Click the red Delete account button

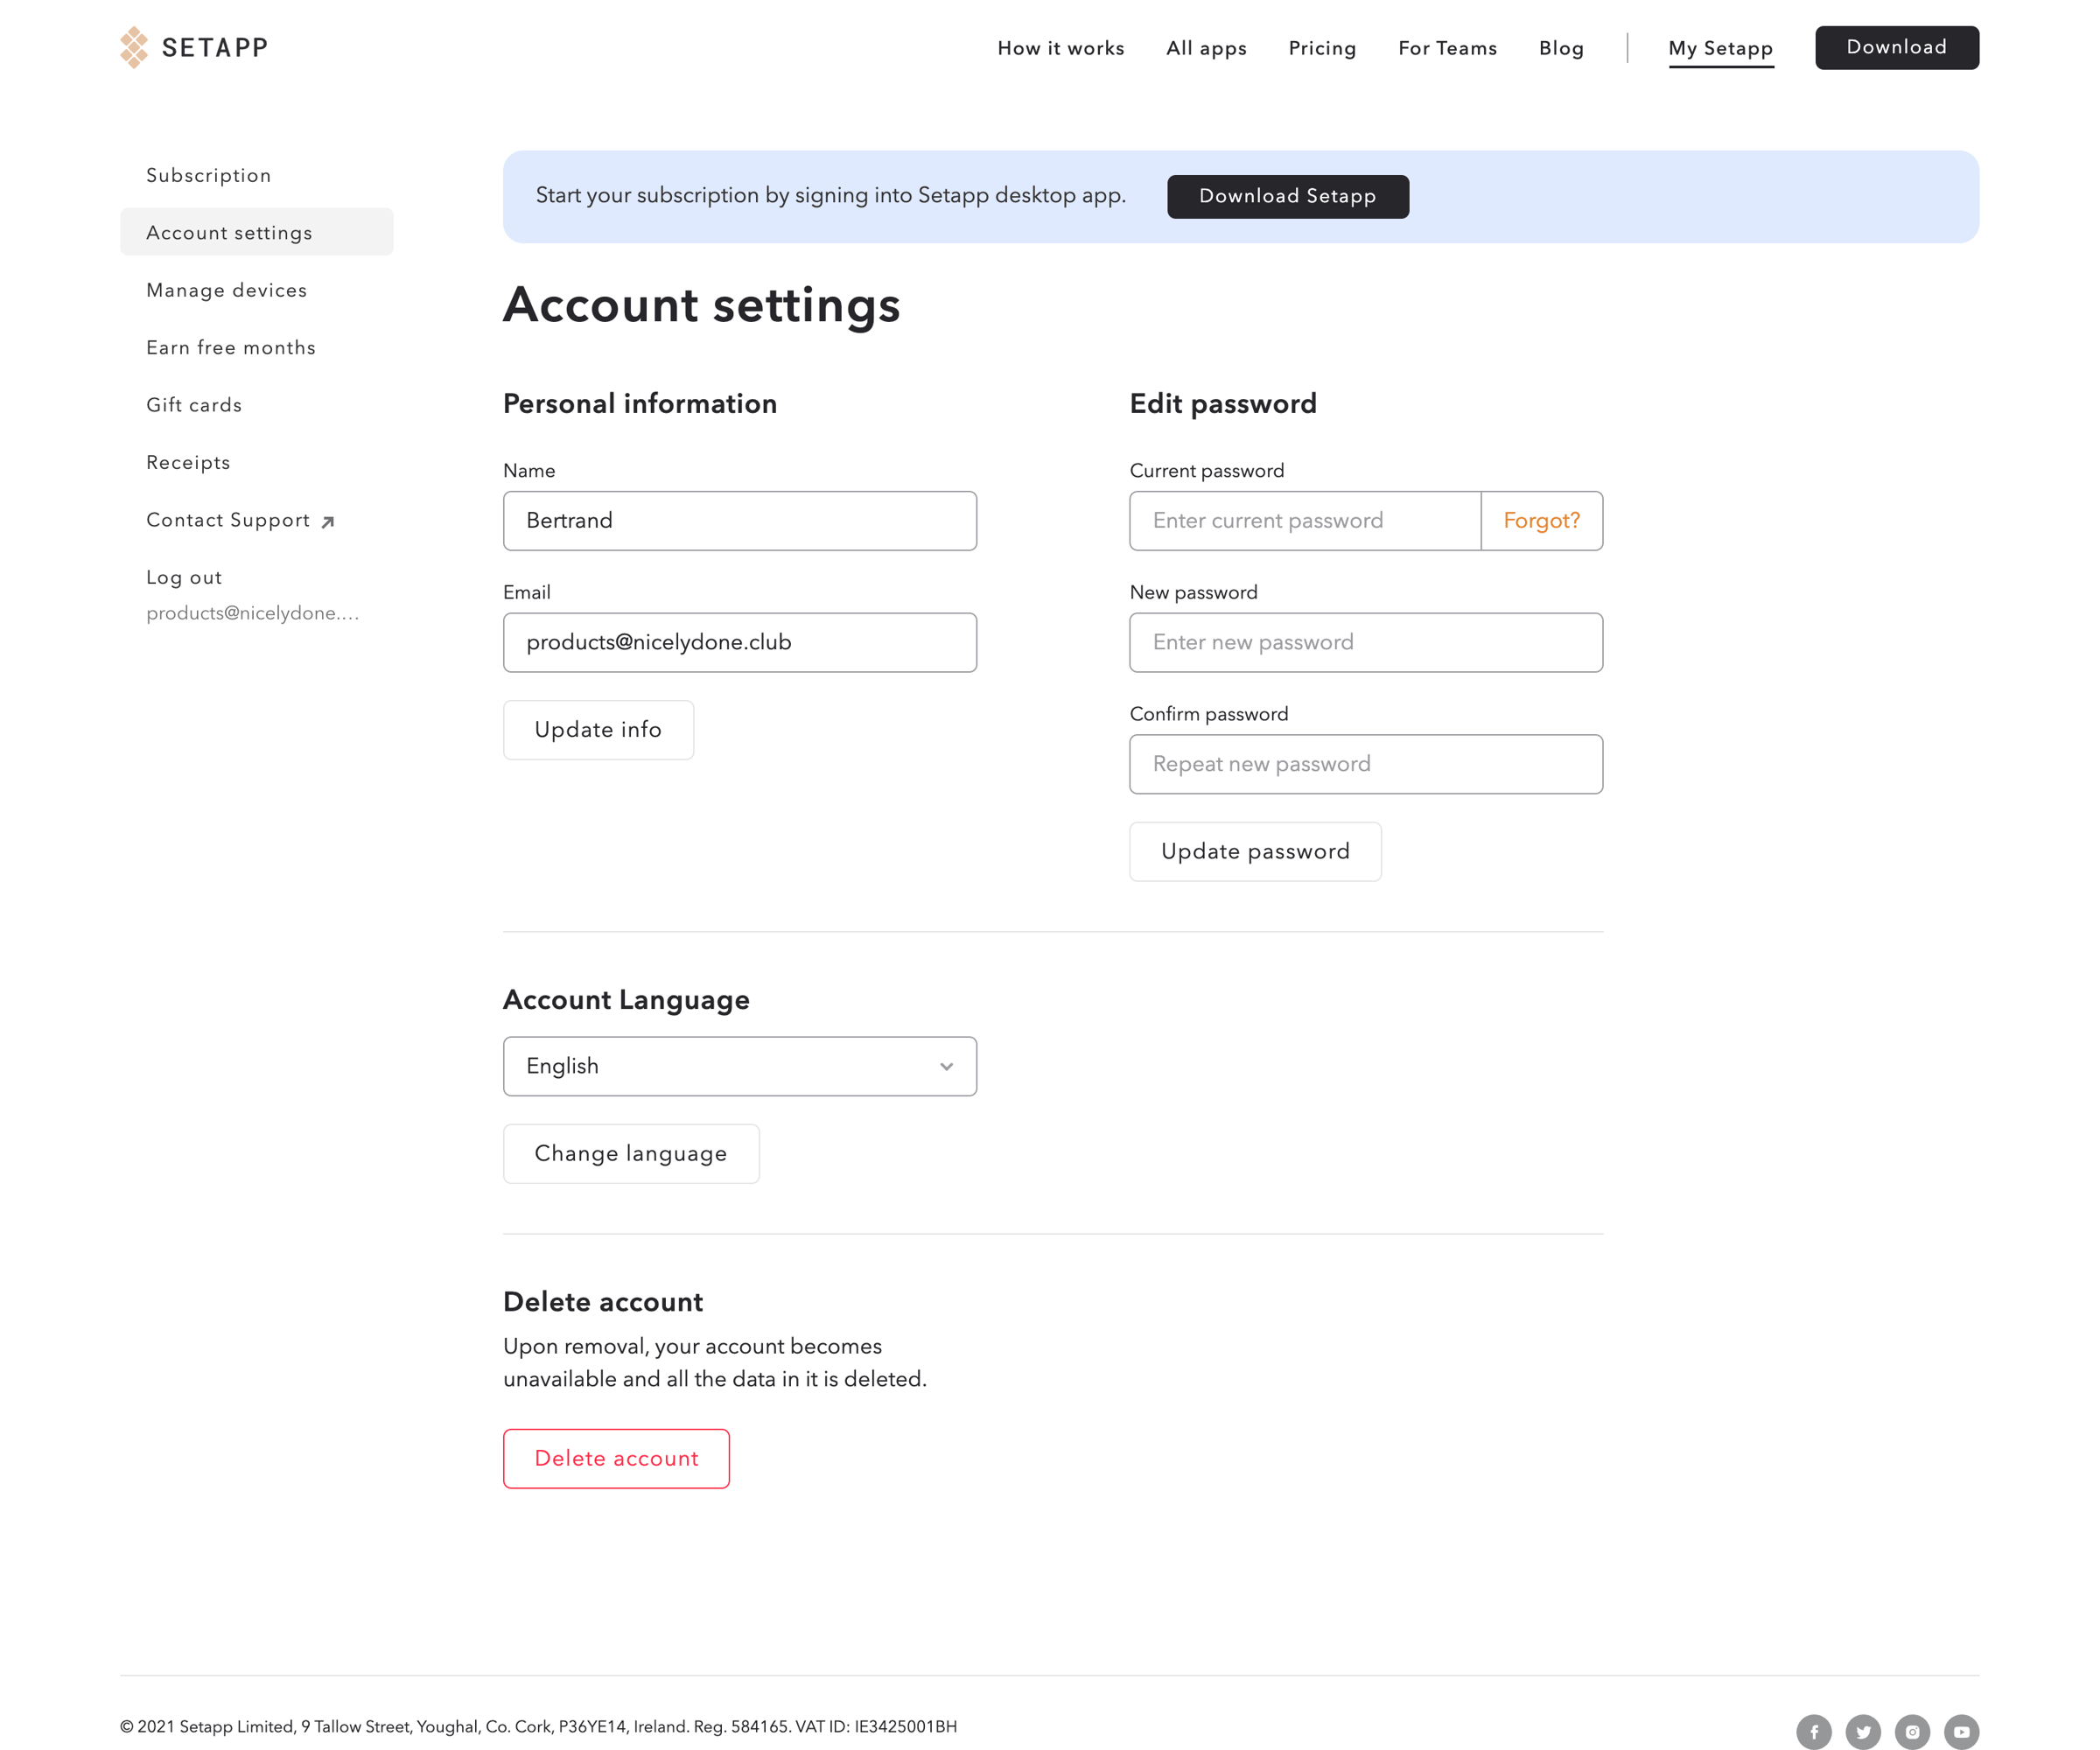coord(616,1458)
